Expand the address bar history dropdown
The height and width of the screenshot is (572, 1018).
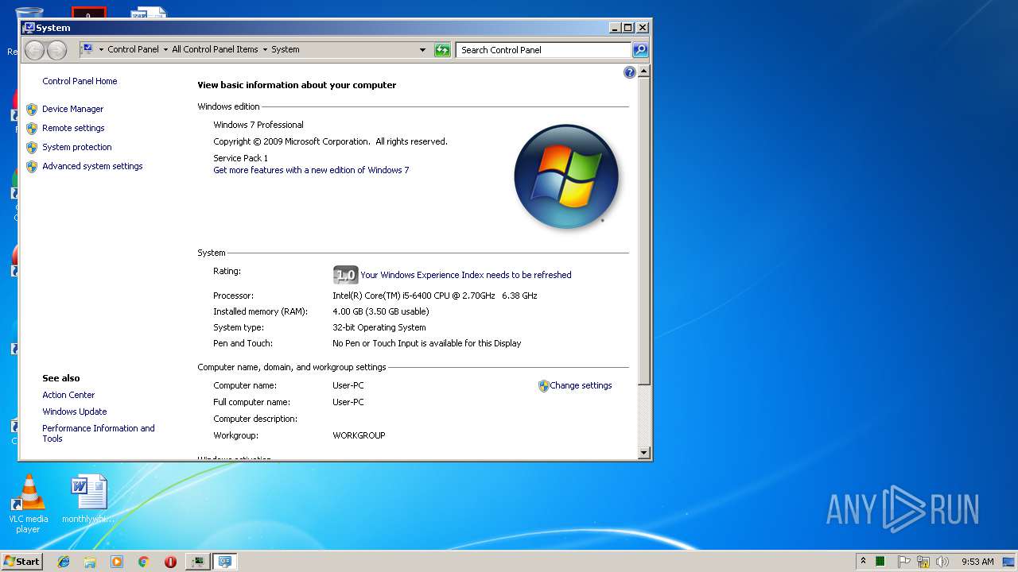tap(422, 50)
